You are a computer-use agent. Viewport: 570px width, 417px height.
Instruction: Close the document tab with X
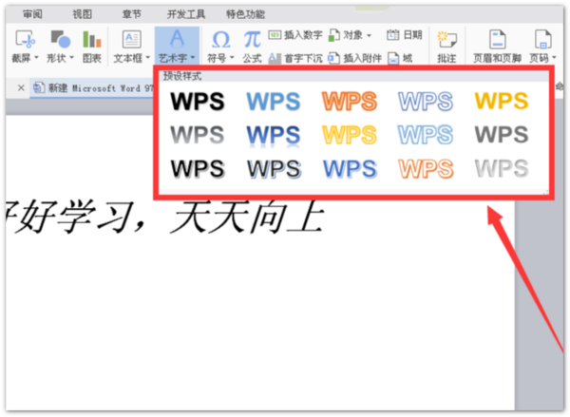tap(21, 87)
